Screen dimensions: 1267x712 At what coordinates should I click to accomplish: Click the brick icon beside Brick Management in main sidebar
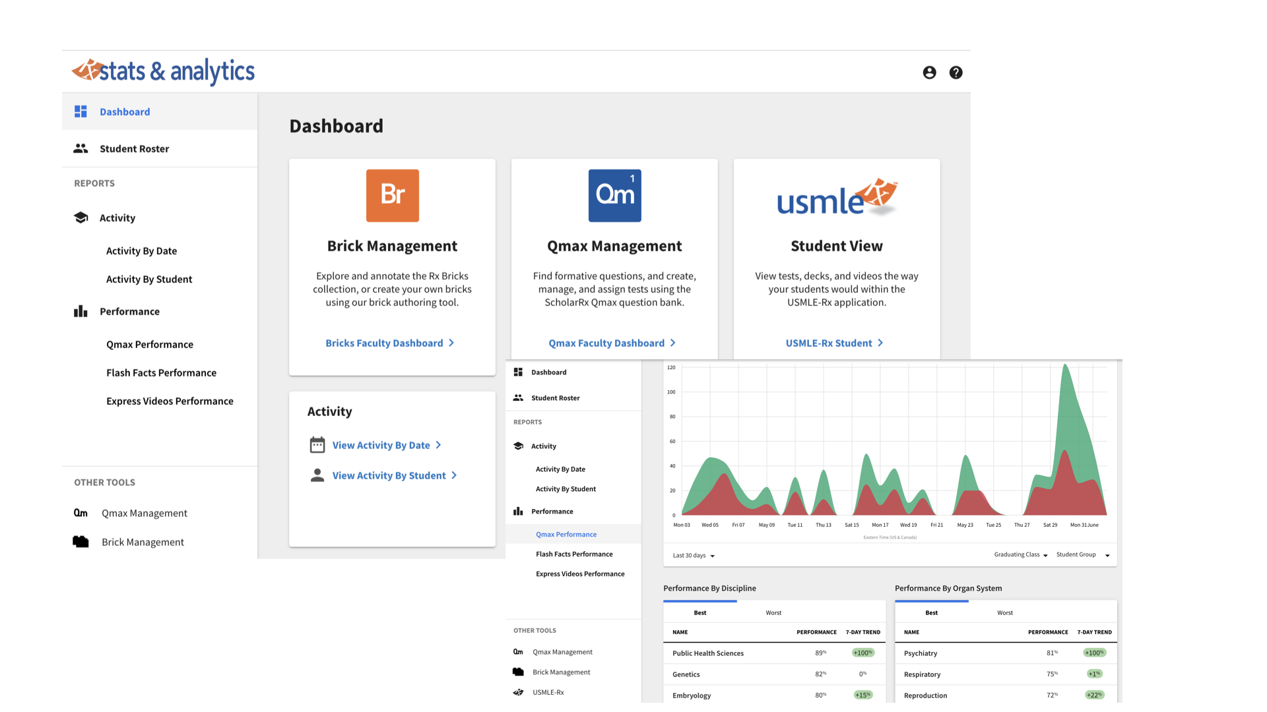tap(81, 542)
